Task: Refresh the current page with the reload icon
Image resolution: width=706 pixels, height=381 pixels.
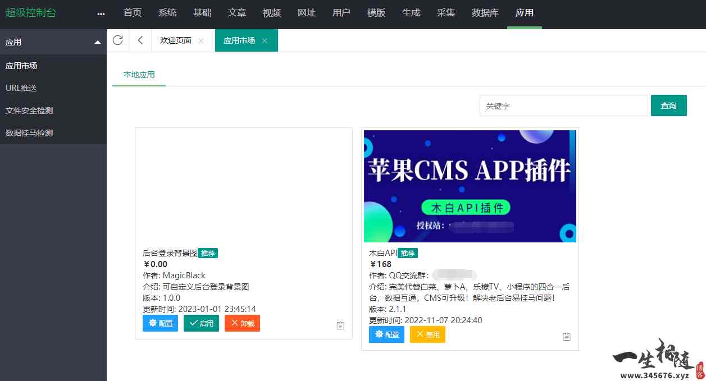Action: point(117,40)
